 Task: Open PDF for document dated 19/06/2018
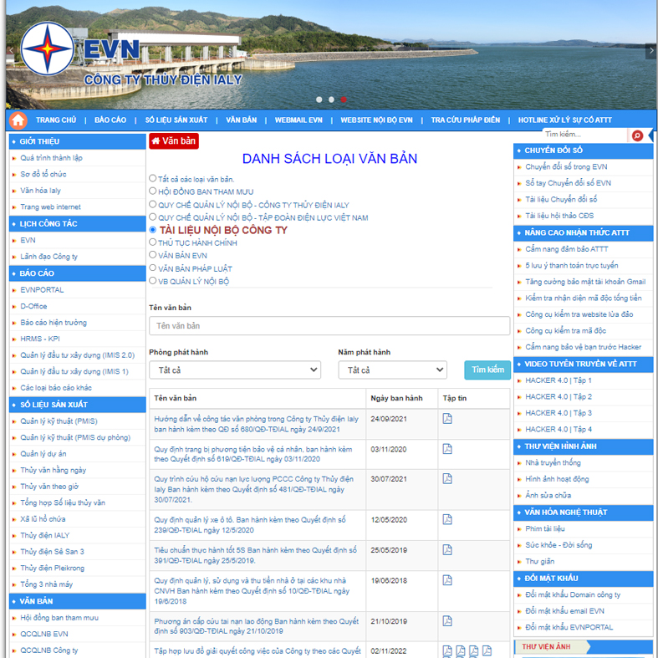pos(447,580)
